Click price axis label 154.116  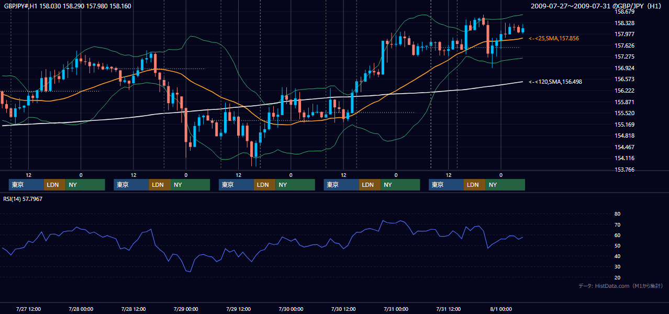tap(623, 158)
